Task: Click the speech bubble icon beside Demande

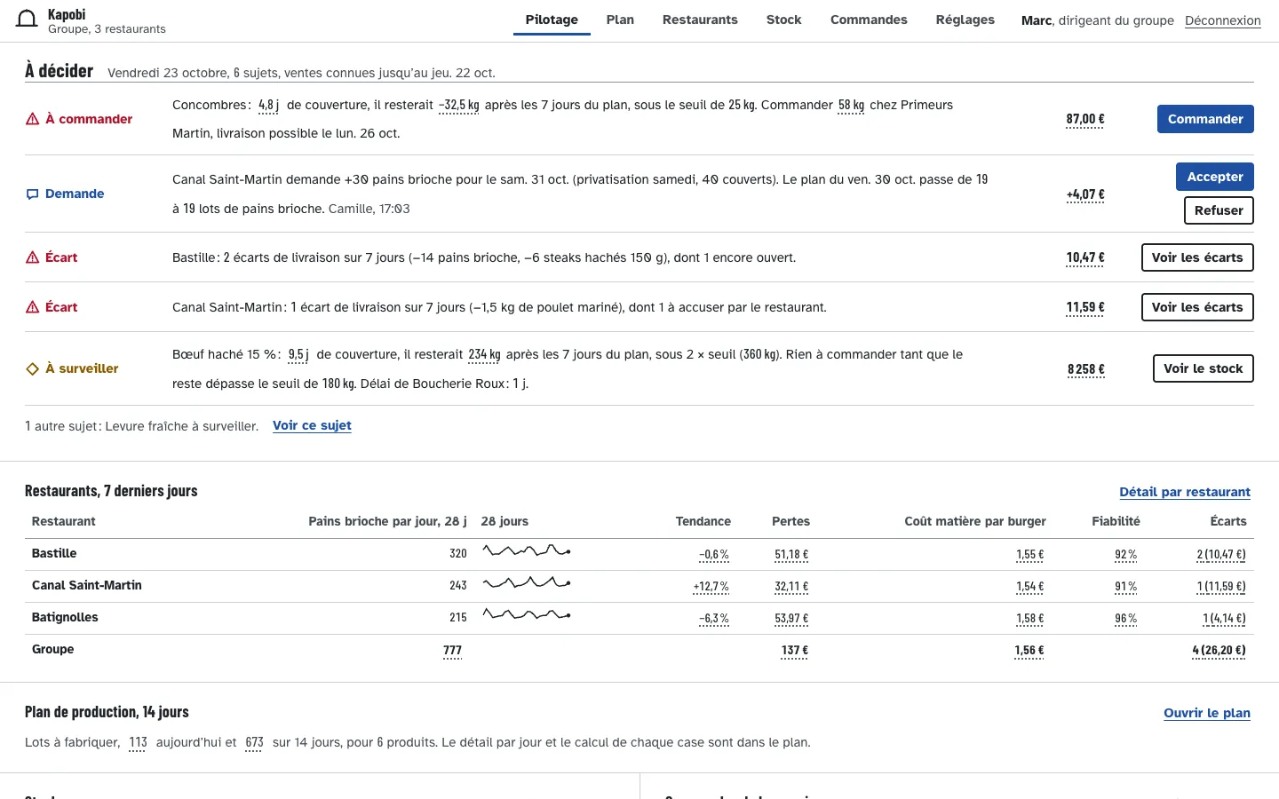Action: point(32,194)
